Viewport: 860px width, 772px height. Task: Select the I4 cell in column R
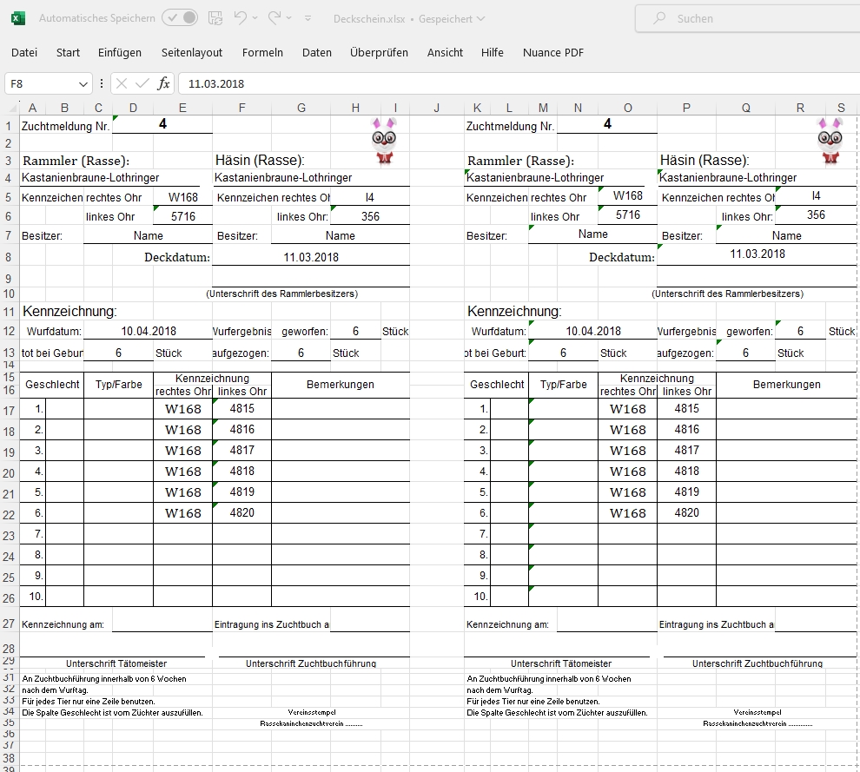pos(816,196)
